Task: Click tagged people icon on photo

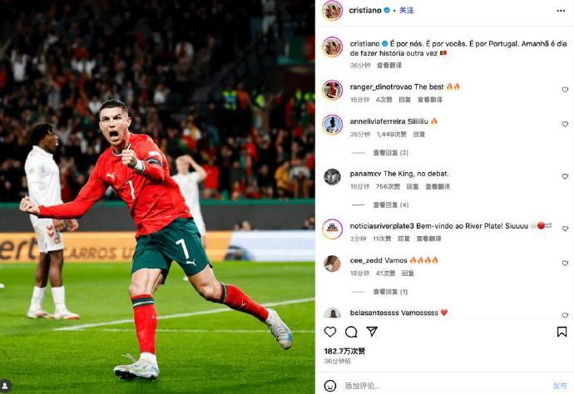Action: (6, 385)
